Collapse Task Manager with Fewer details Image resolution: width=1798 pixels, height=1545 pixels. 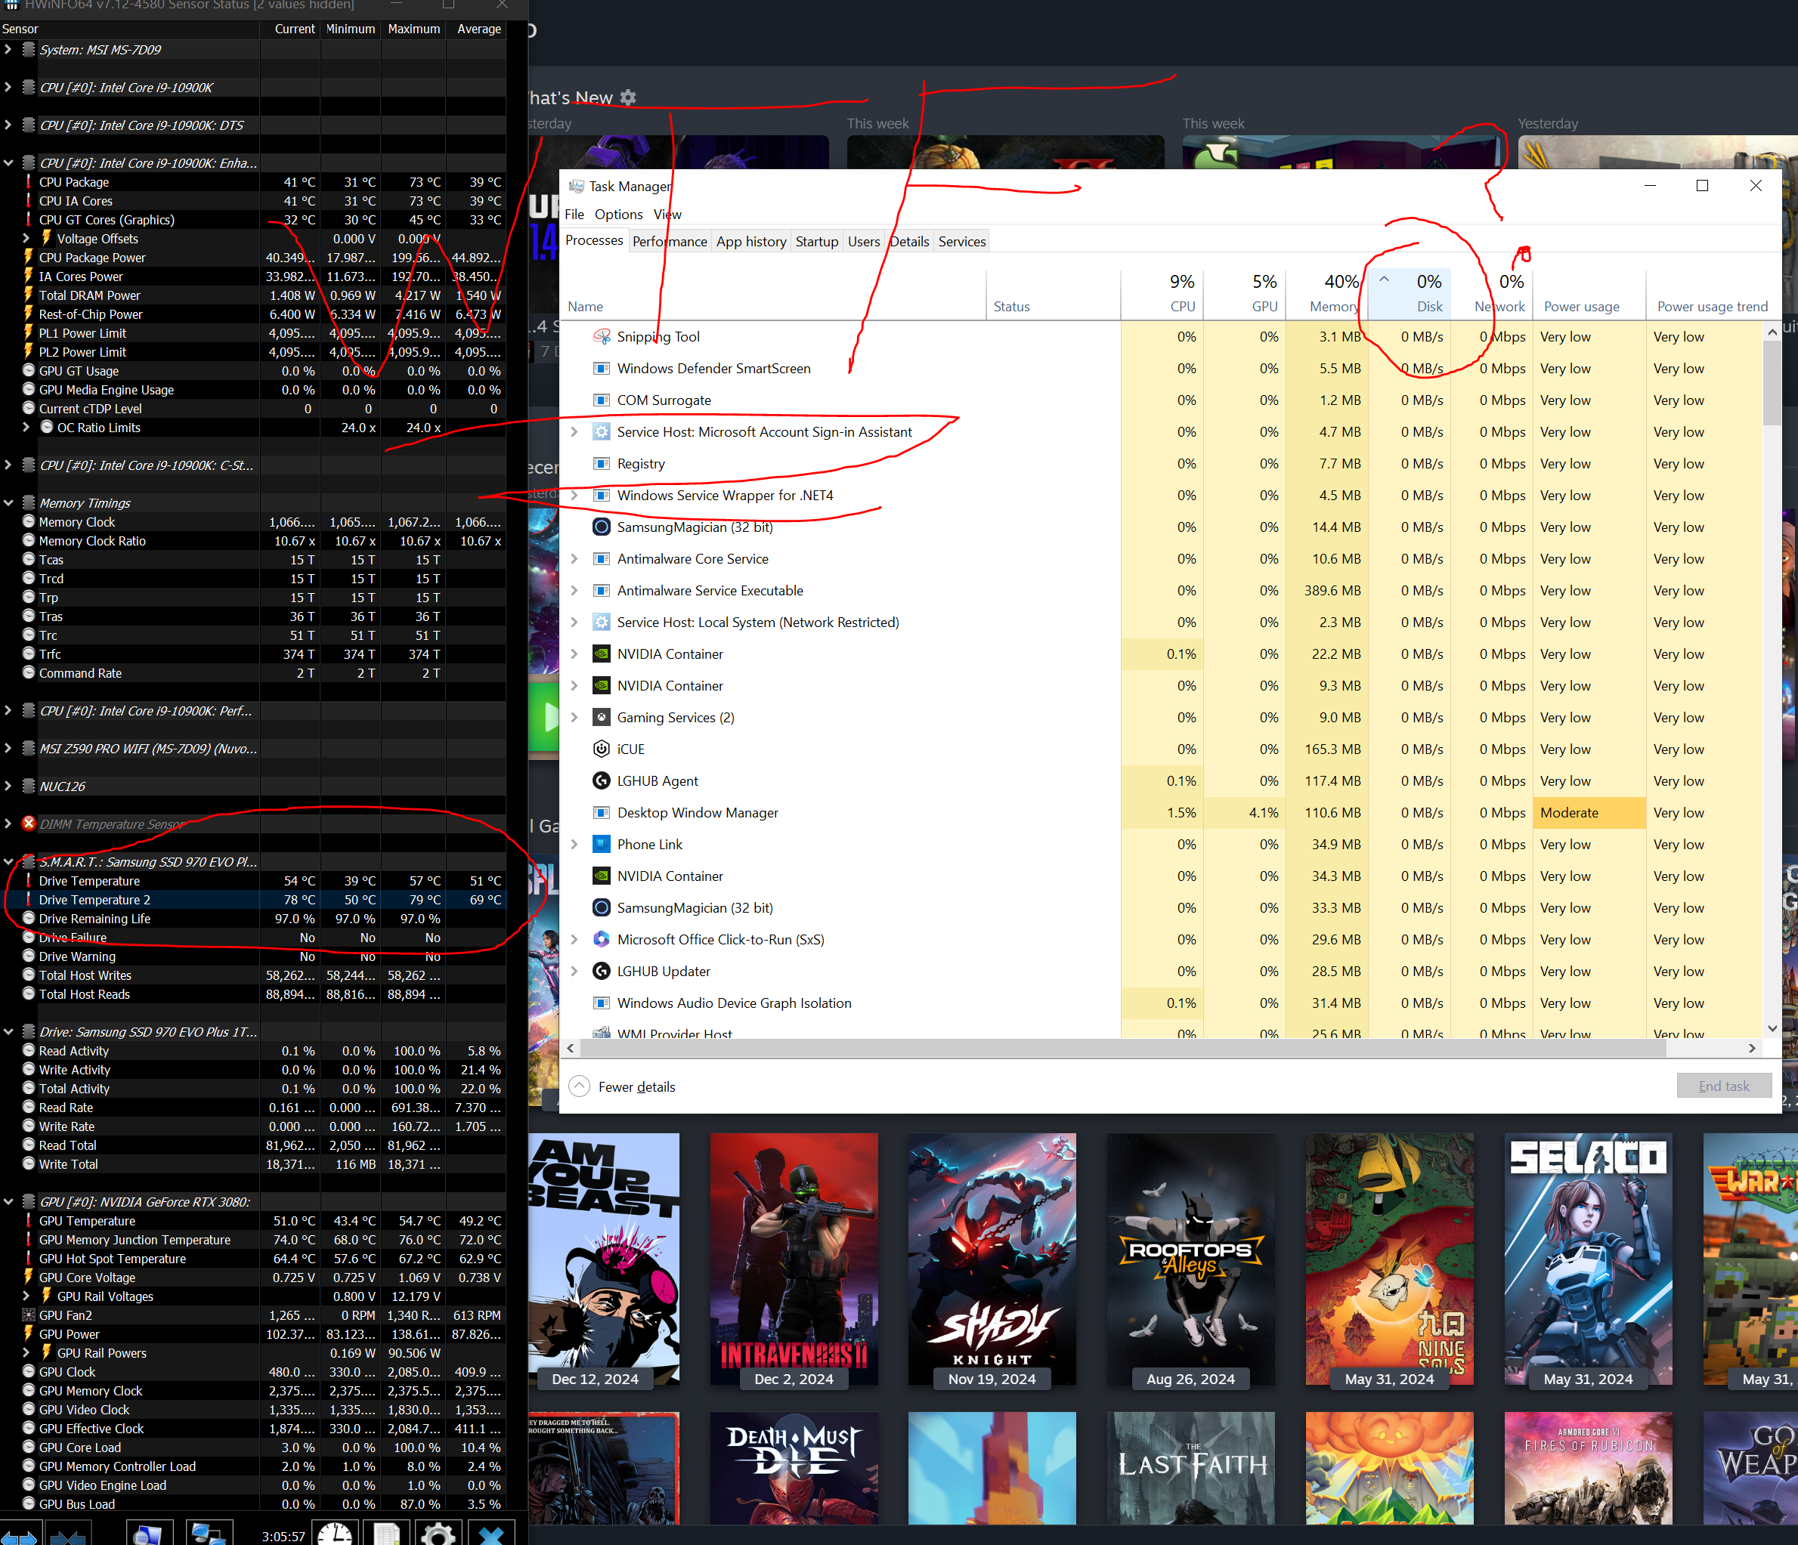pyautogui.click(x=622, y=1087)
